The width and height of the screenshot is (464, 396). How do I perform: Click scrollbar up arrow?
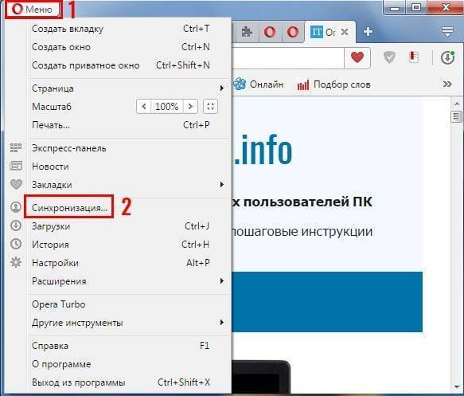(x=457, y=104)
